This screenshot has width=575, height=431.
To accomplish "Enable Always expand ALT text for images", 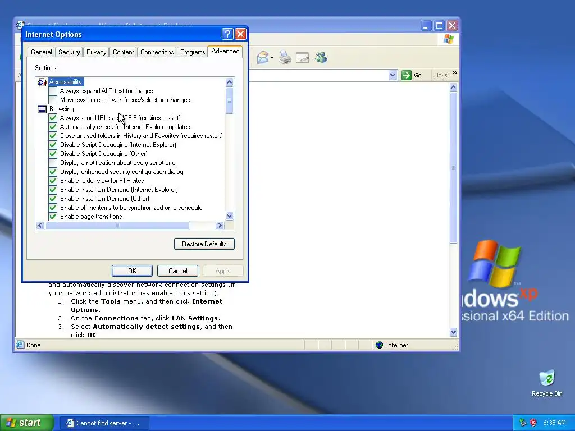I will tap(53, 91).
